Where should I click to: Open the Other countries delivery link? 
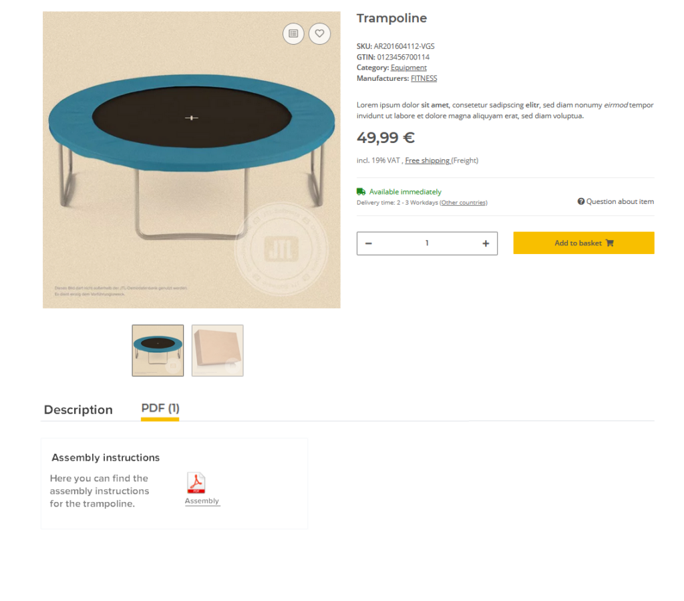coord(464,203)
